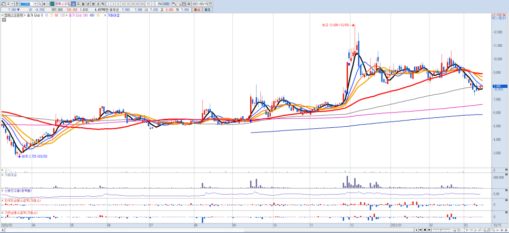
Task: Click the blue 매도 sell button
Action: [208, 9]
